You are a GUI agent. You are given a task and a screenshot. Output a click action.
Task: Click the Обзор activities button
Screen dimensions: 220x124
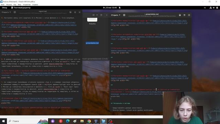tap(4, 8)
